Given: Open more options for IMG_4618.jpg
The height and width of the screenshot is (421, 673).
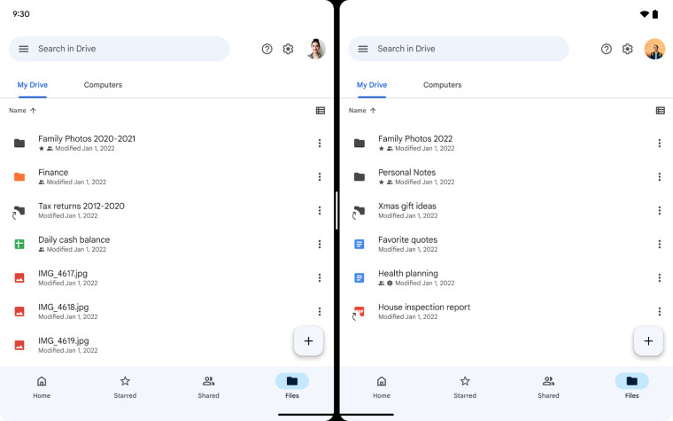Looking at the screenshot, I should 320,311.
